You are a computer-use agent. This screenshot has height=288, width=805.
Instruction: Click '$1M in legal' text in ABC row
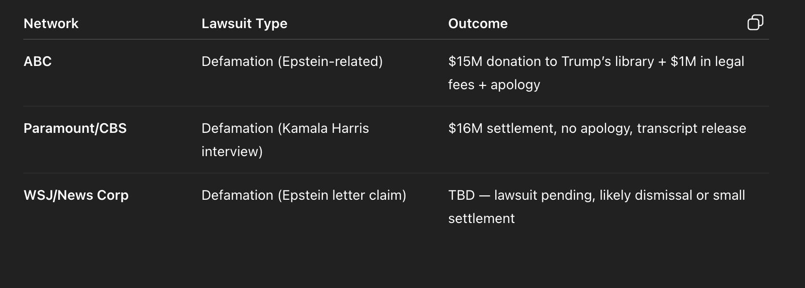pos(707,62)
